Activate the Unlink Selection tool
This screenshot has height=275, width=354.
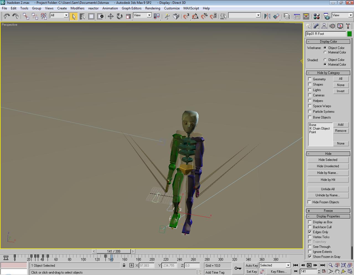point(35,16)
